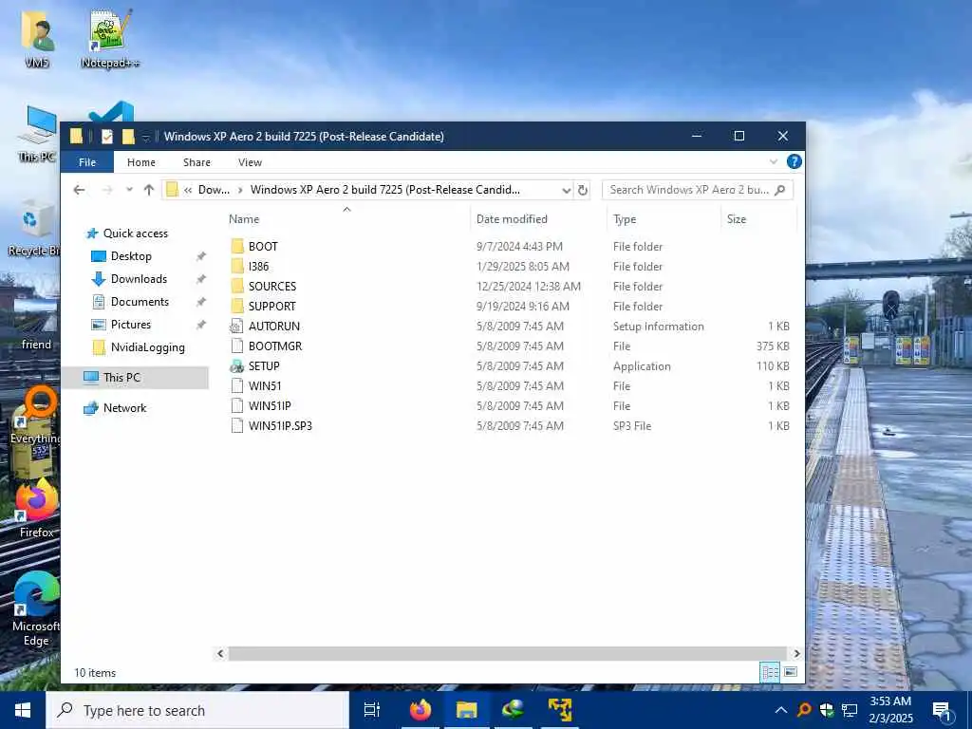Refresh the current folder view
Viewport: 972px width, 729px height.
coord(583,190)
